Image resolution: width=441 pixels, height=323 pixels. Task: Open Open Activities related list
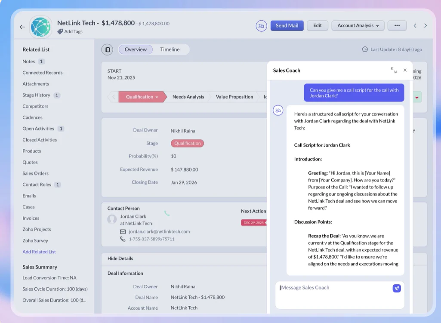coord(38,129)
